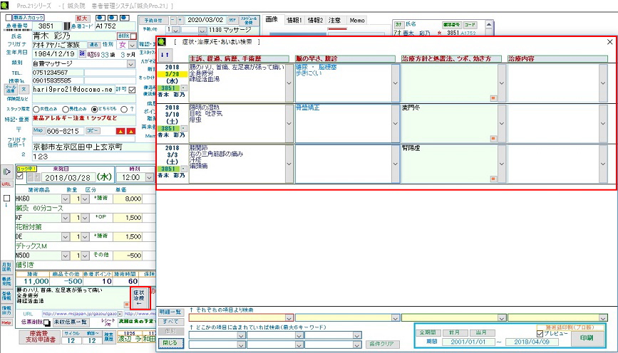Switch to the 情報2 tab
618x353 pixels.
click(315, 20)
